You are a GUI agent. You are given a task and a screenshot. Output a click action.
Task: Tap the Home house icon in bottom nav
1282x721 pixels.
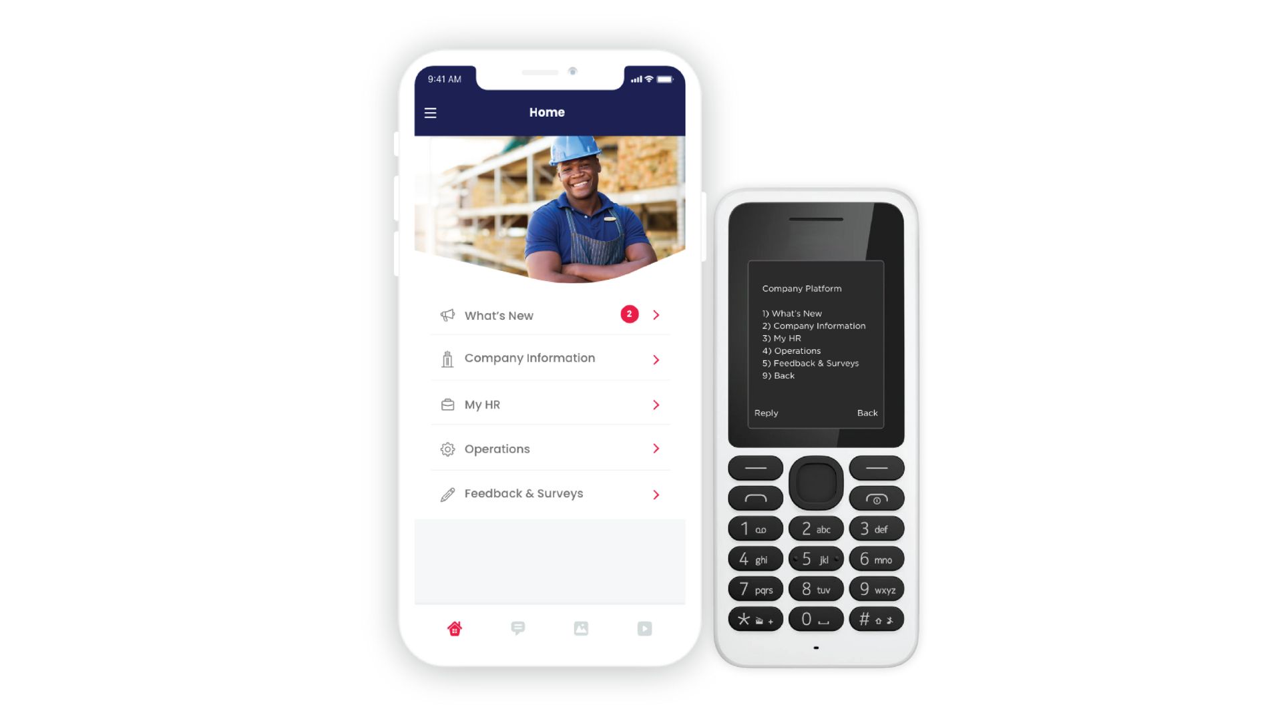pos(455,628)
